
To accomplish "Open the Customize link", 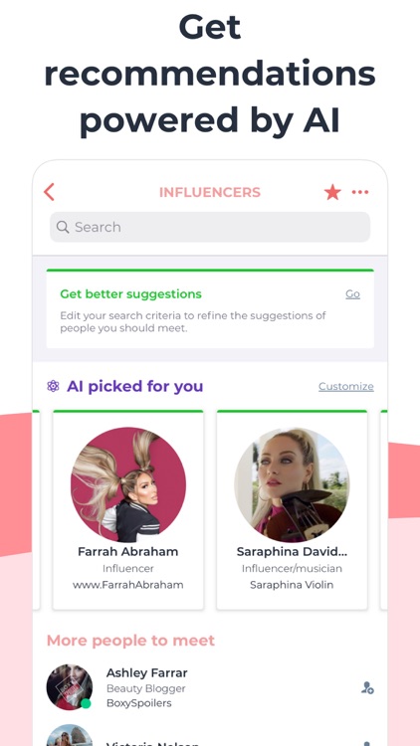I will 346,386.
